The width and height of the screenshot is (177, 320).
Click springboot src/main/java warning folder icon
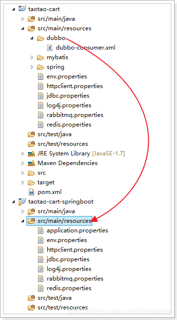coord(32,211)
